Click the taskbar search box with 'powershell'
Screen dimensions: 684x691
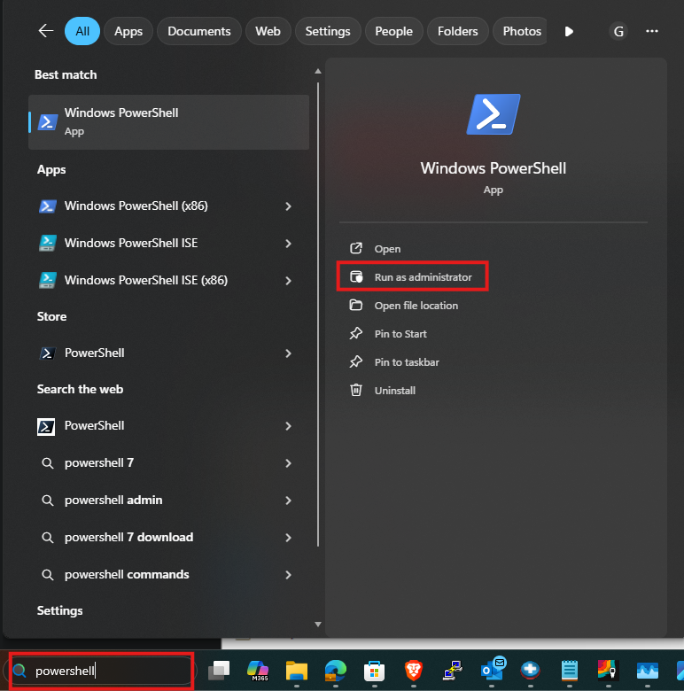[x=101, y=671]
